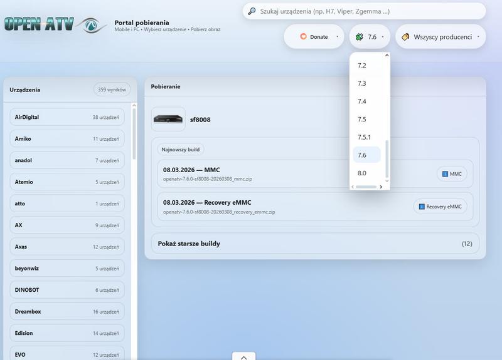Click openatv-7.6.0-sf8008-20260308_recovery_emmc.zip filename

pyautogui.click(x=219, y=212)
